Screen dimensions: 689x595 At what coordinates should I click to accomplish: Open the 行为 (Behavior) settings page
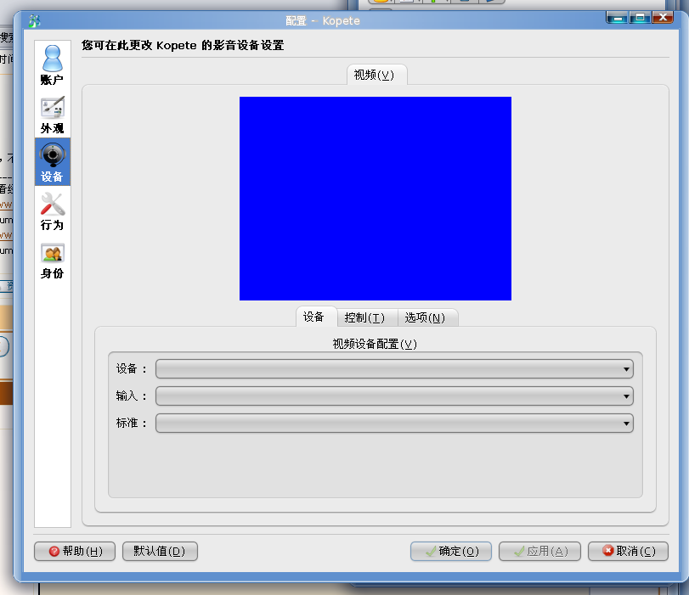pos(53,210)
